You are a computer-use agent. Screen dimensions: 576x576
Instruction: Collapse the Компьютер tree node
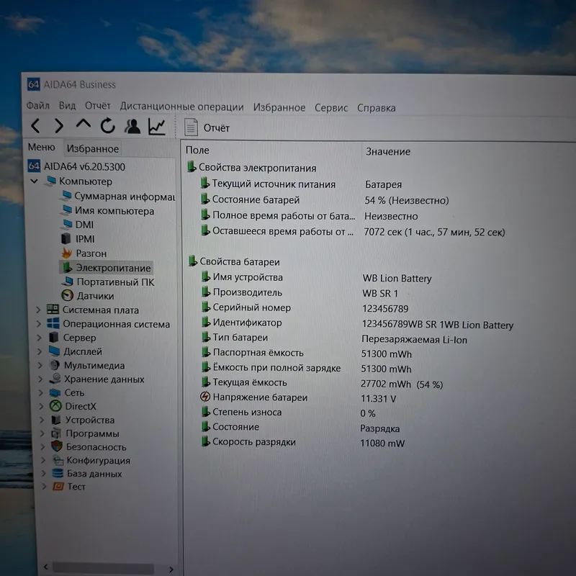[x=34, y=181]
